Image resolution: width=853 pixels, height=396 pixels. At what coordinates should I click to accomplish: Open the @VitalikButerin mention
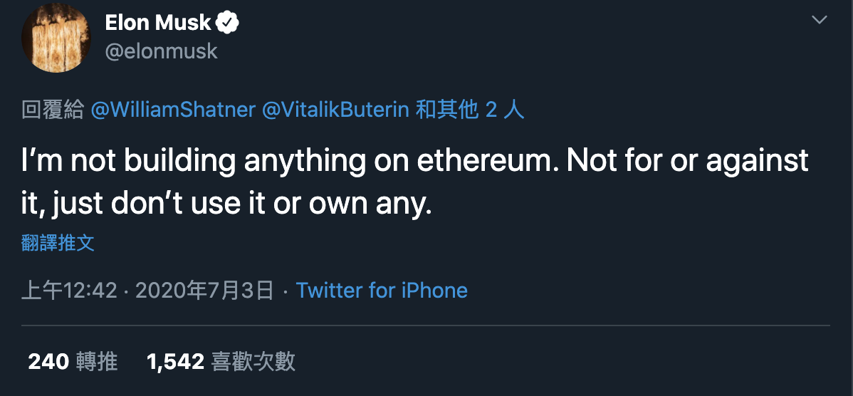pos(335,110)
